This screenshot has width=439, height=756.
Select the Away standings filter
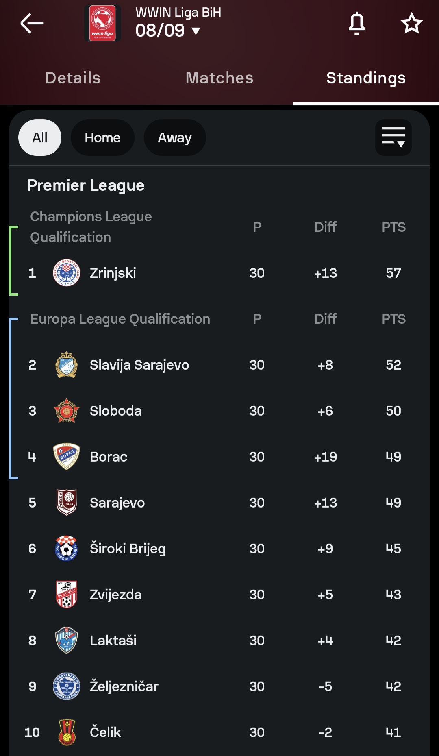175,137
